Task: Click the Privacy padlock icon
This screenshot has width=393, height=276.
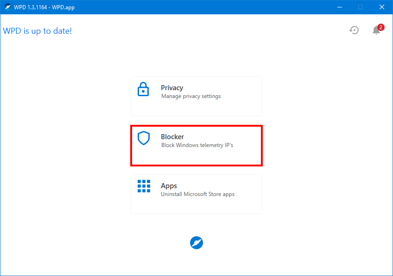Action: click(143, 89)
